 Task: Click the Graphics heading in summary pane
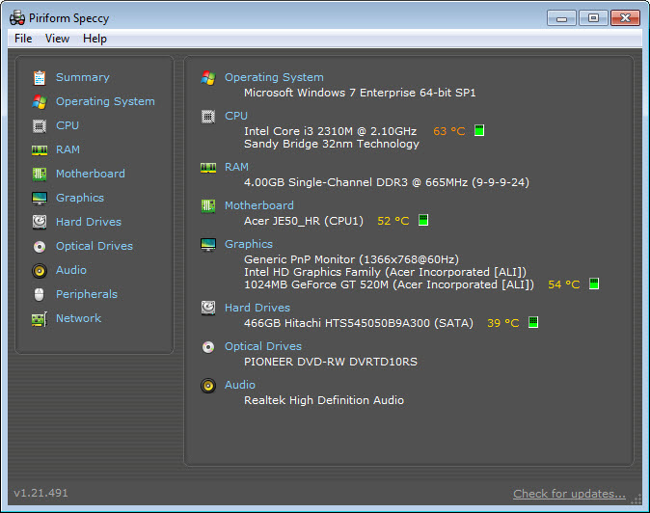pos(248,245)
